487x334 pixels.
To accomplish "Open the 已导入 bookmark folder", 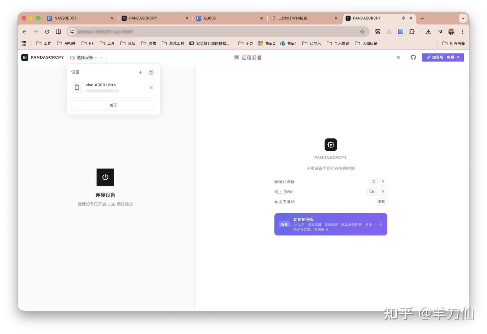I will coord(311,43).
